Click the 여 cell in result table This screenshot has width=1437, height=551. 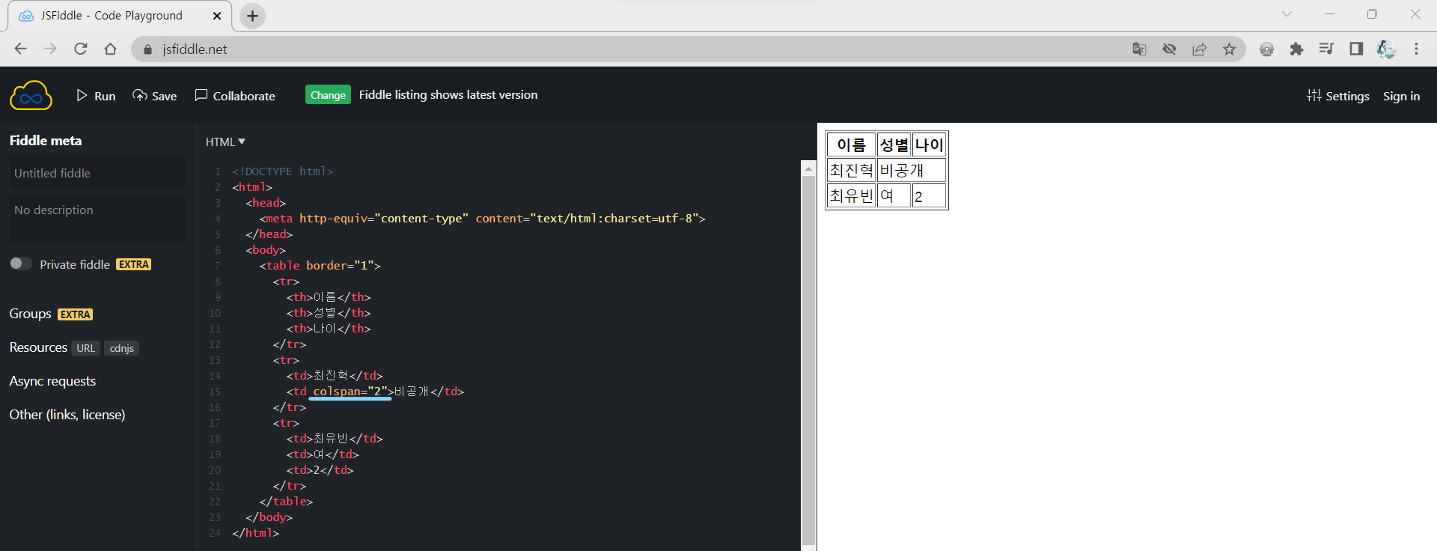[x=894, y=195]
